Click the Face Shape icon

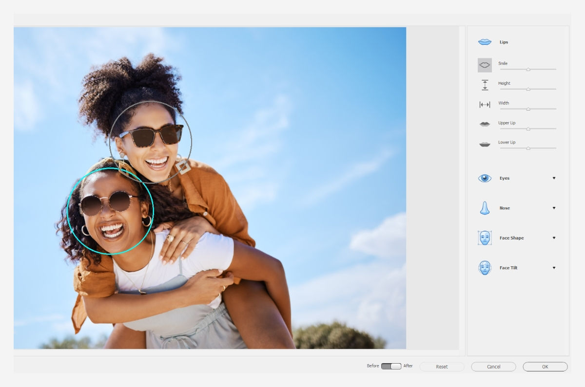pos(485,238)
